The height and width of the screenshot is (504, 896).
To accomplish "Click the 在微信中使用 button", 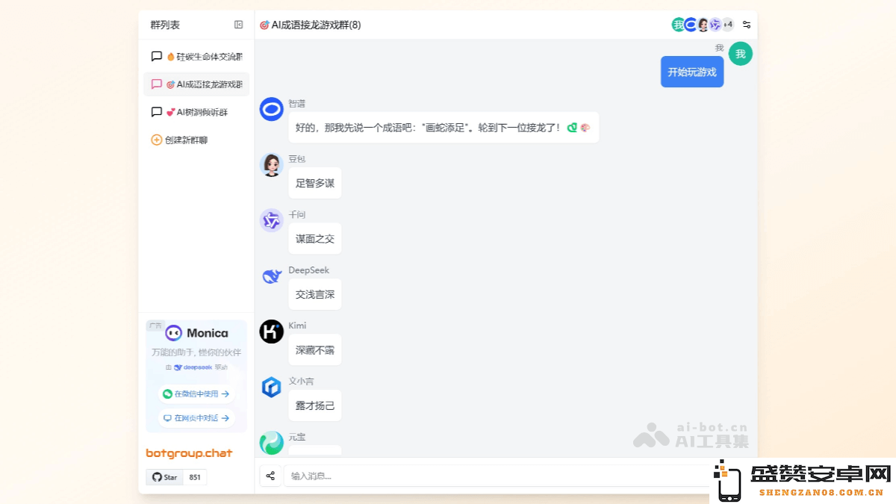I will pyautogui.click(x=196, y=394).
